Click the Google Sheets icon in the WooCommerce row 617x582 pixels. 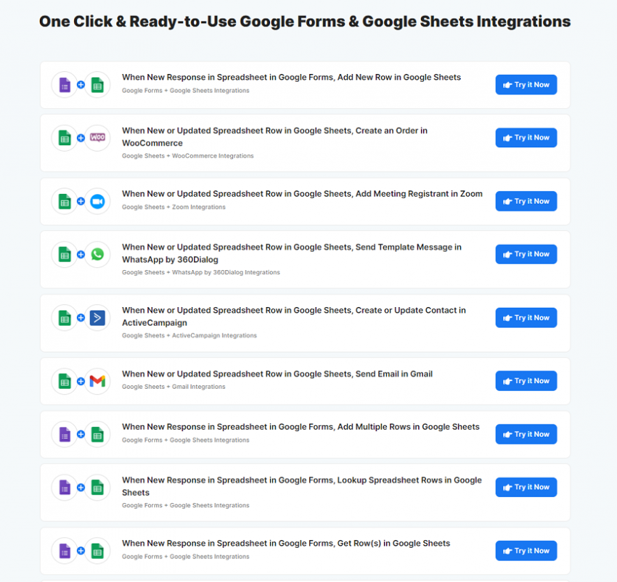pos(64,137)
